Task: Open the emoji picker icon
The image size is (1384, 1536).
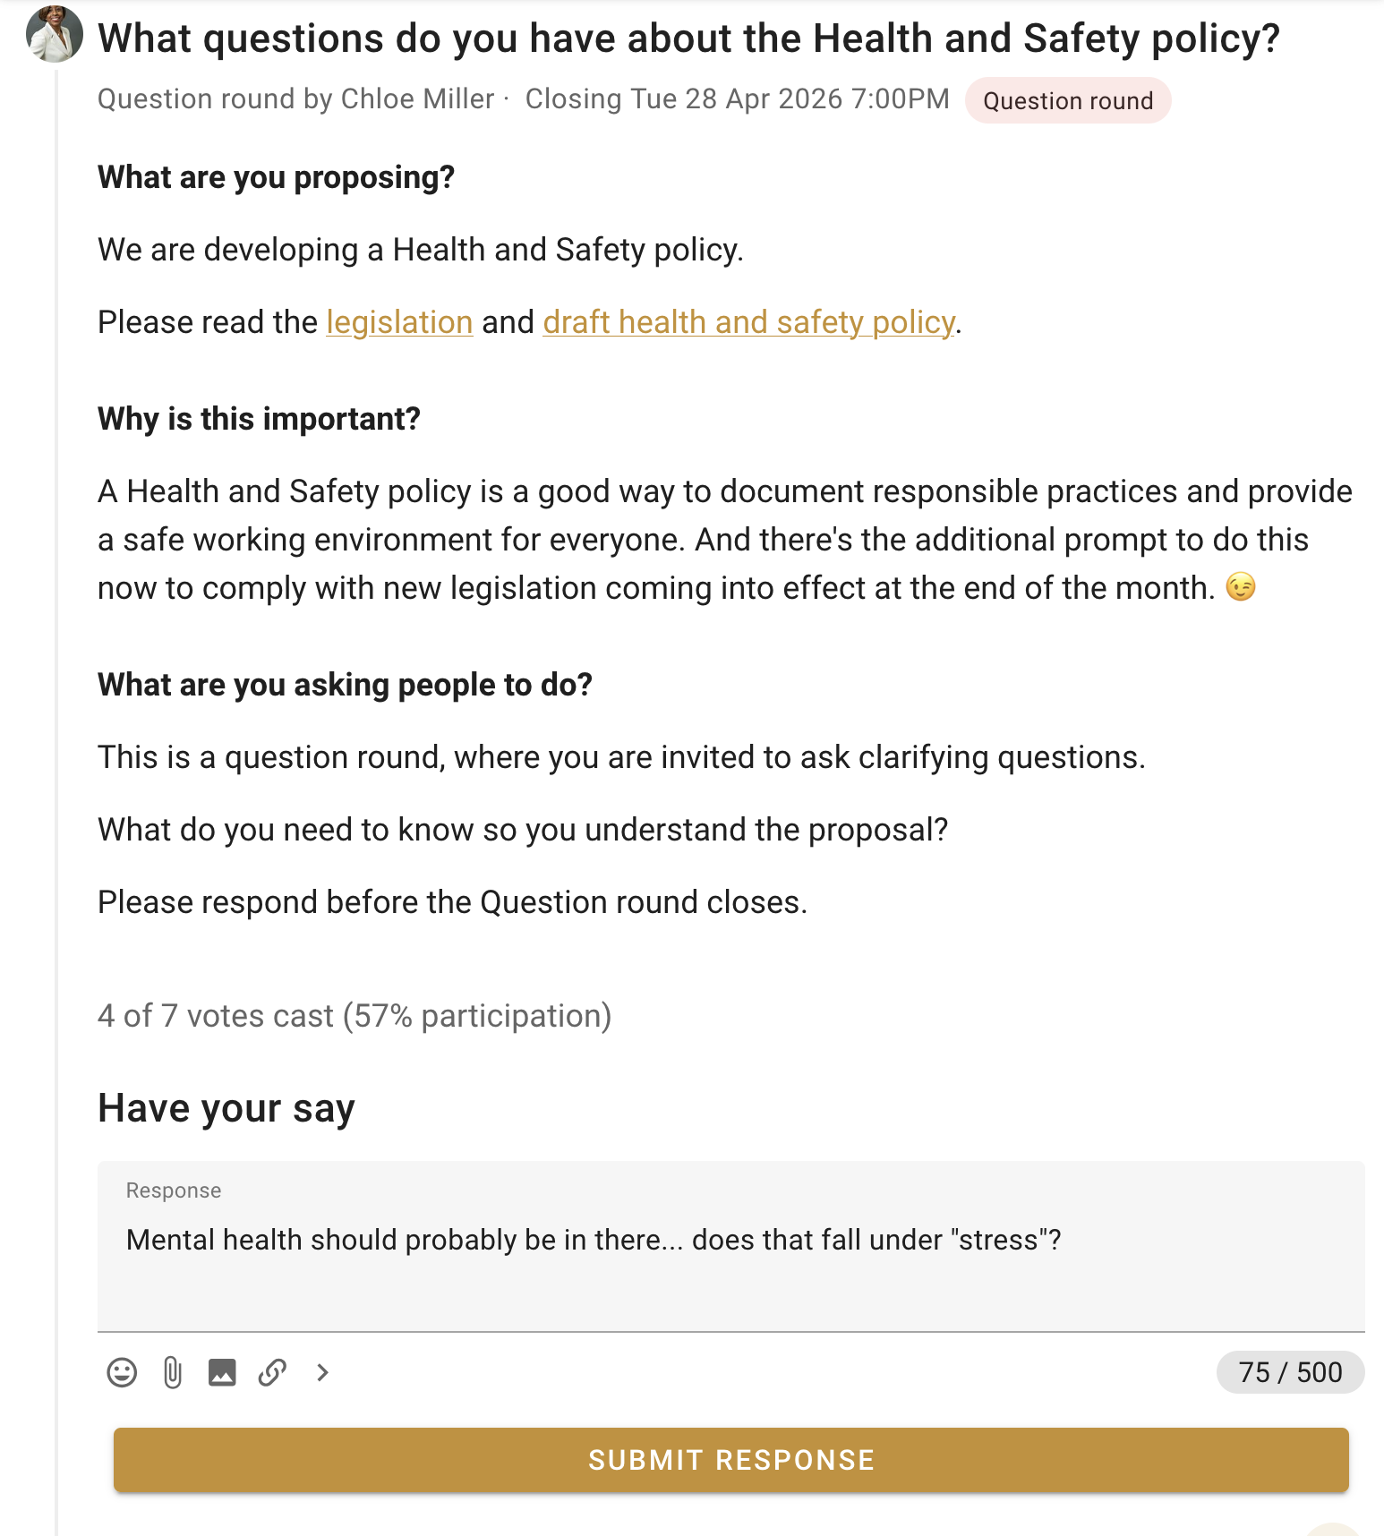Action: click(122, 1372)
